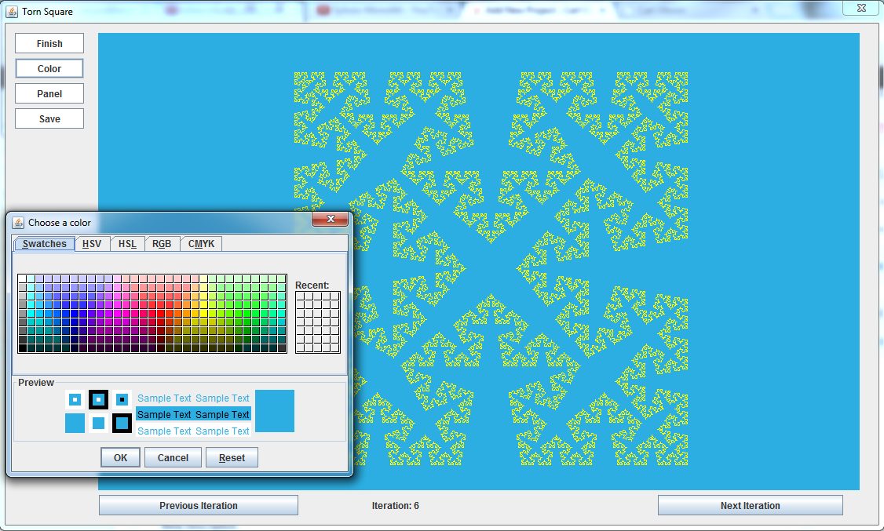Select the Swatches tab
Viewport: 884px width, 531px height.
click(x=45, y=244)
